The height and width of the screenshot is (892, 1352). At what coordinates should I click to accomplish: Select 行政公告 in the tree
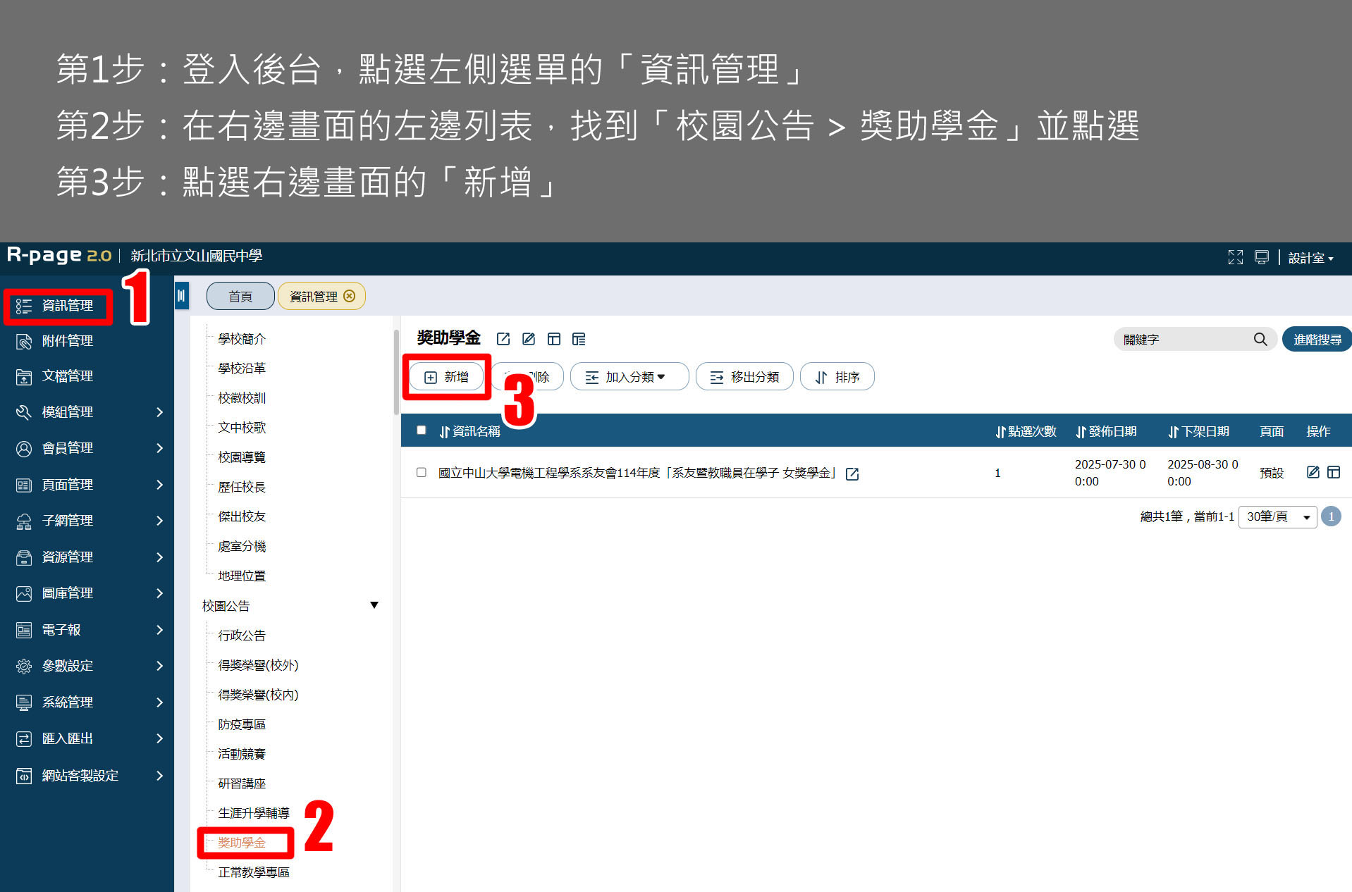coord(242,636)
